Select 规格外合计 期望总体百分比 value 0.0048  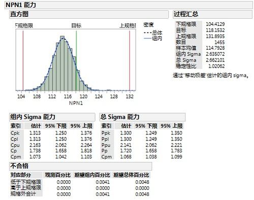pos(142,194)
